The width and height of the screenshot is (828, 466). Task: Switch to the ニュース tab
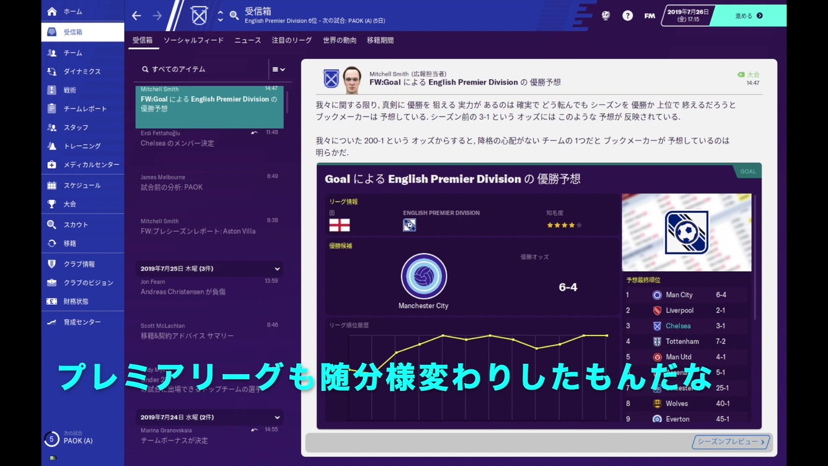[x=248, y=40]
